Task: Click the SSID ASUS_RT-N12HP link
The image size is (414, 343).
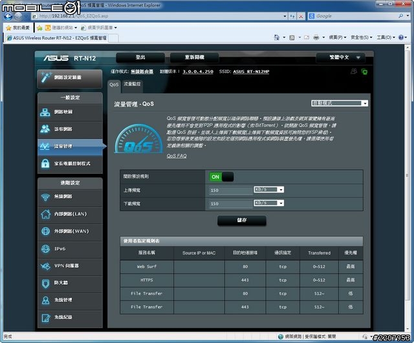Action: click(x=251, y=72)
